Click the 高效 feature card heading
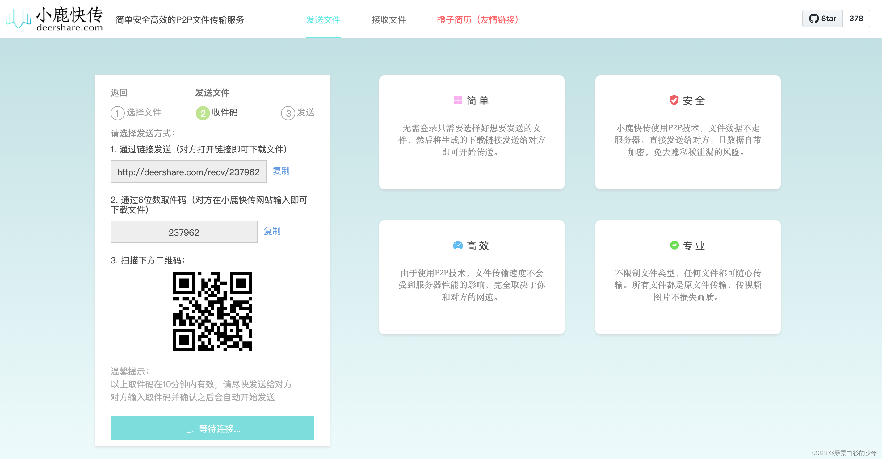Viewport: 882px width, 459px height. point(478,246)
